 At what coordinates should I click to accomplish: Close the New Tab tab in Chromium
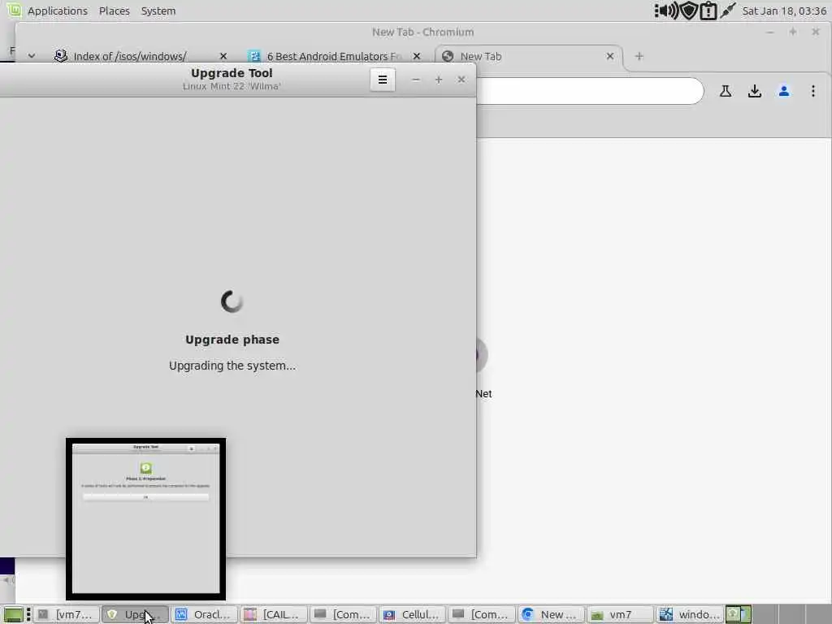[610, 56]
